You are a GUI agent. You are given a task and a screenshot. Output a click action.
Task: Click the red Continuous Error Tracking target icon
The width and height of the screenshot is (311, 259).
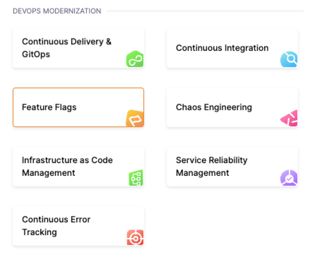[x=135, y=237]
